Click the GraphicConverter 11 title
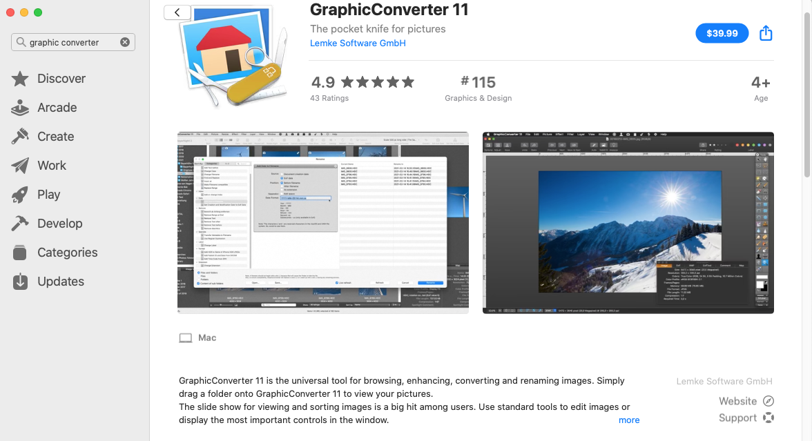Viewport: 812px width, 441px height. click(x=389, y=10)
